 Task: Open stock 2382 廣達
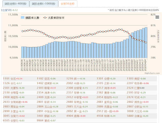pos(103,93)
